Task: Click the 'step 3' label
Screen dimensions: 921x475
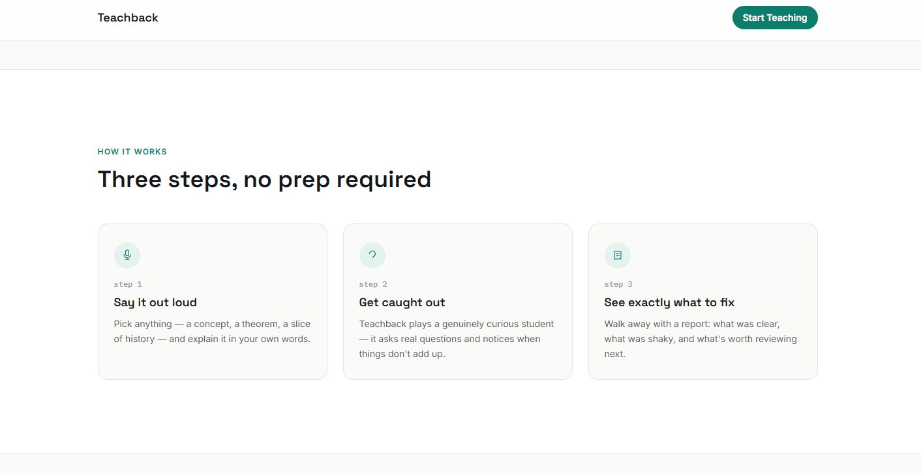Action: coord(618,284)
